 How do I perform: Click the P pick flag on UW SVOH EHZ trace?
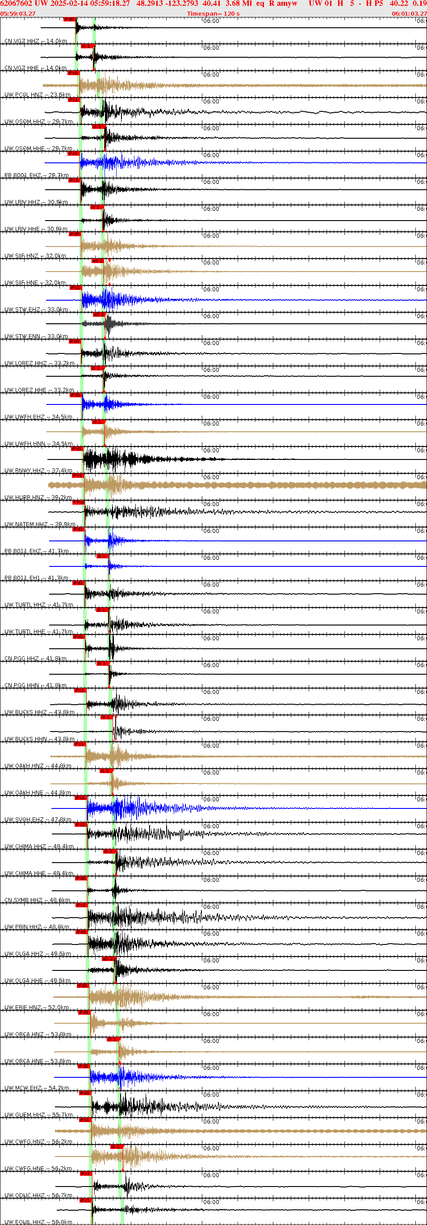[x=81, y=798]
